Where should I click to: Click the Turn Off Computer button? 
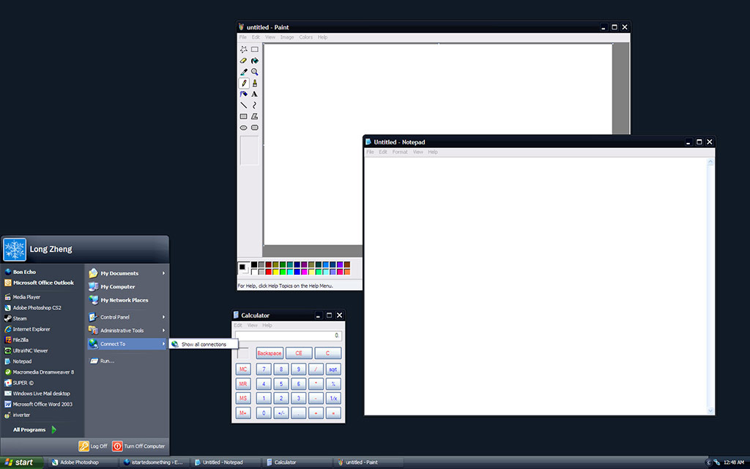click(139, 446)
